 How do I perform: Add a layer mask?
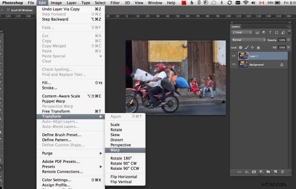click(254, 172)
